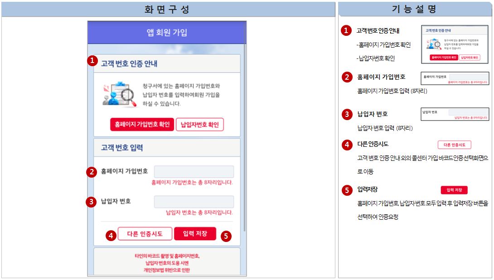
Task: Click the document magnifier illustration in the mockup
Action: [x=120, y=94]
